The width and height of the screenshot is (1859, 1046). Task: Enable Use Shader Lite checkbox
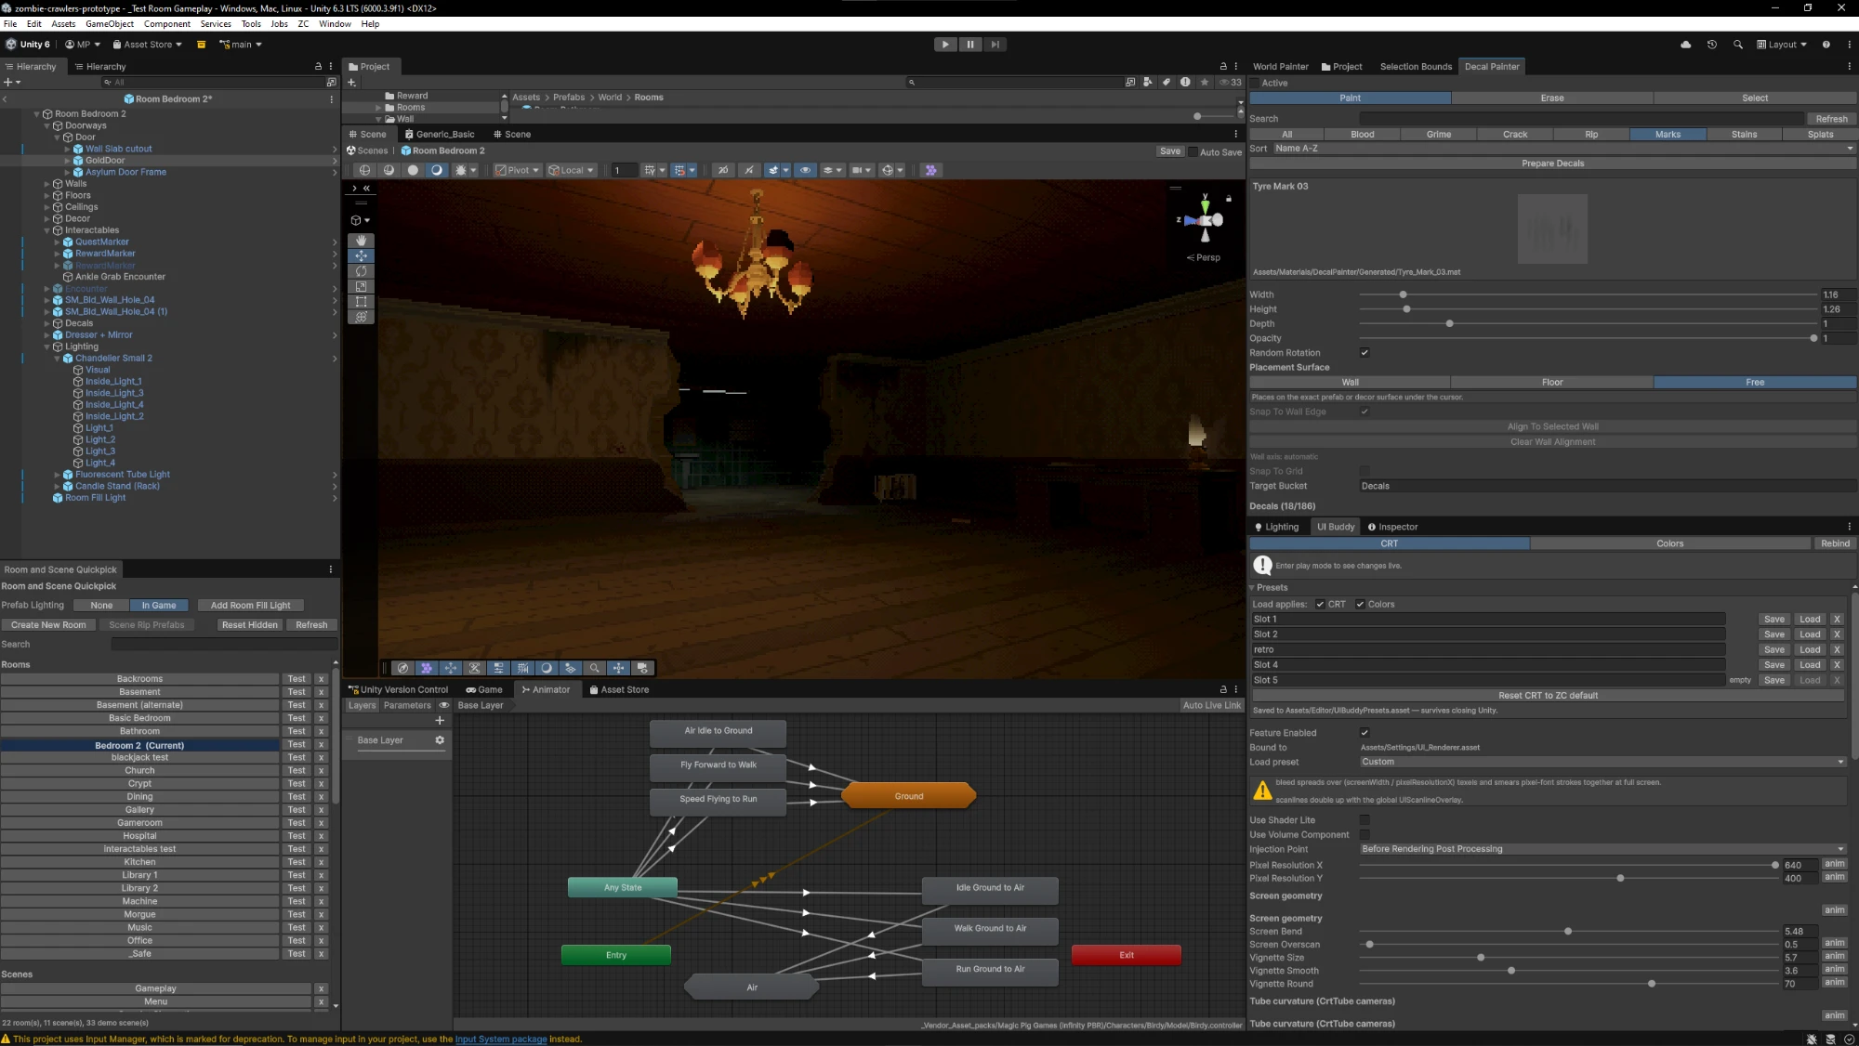tap(1365, 820)
